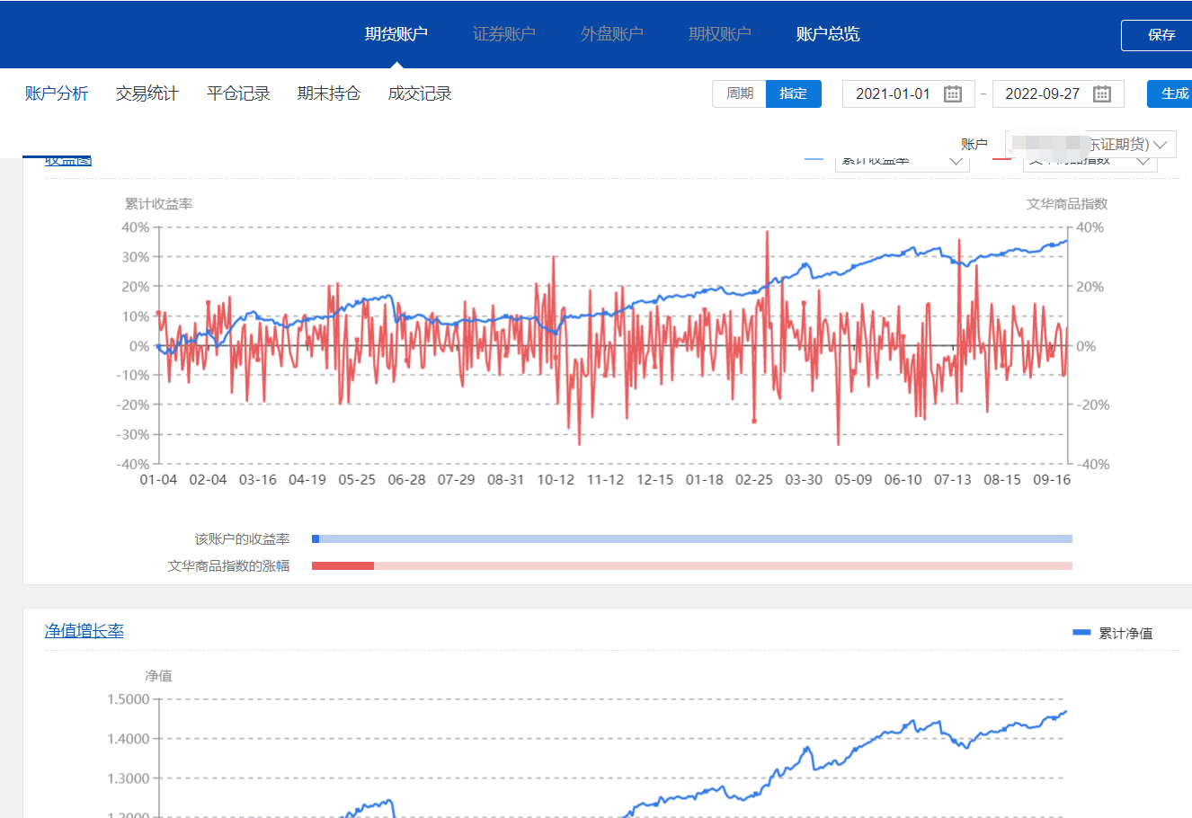Click the 生成 button
Screen dimensions: 1192x818
click(x=1170, y=93)
